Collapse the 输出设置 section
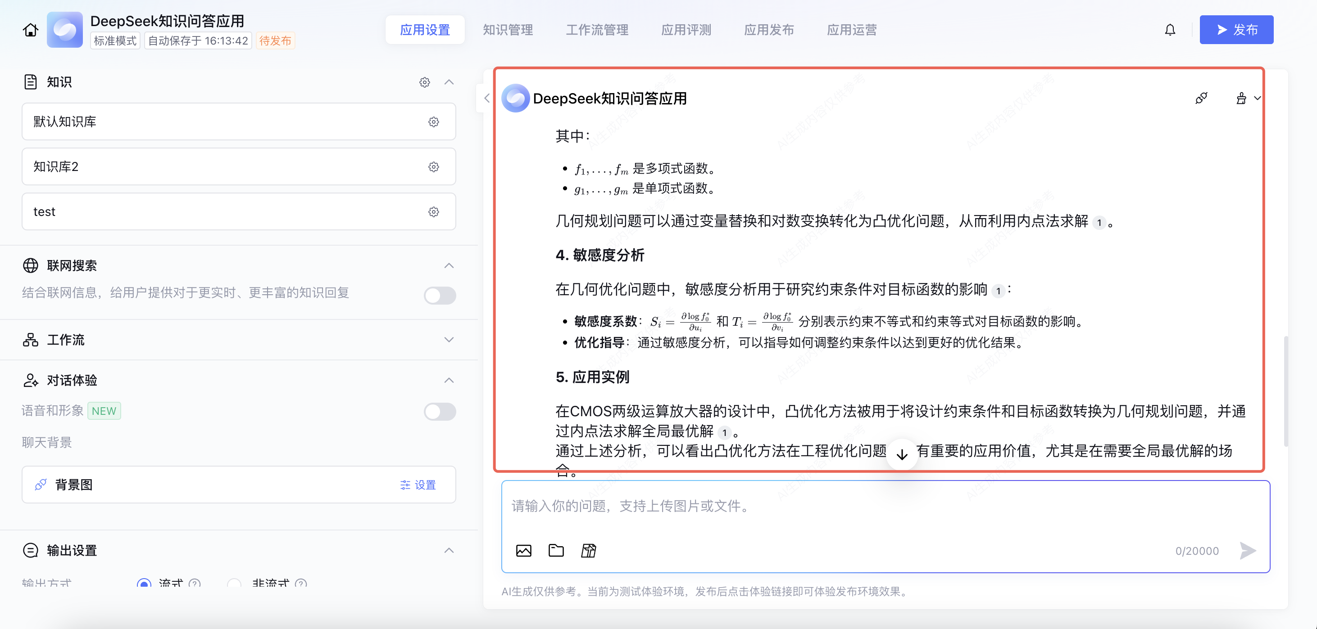This screenshot has height=629, width=1317. point(448,550)
